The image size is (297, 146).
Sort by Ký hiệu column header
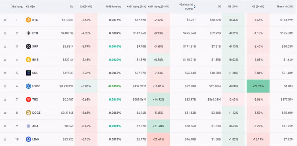coord(30,7)
